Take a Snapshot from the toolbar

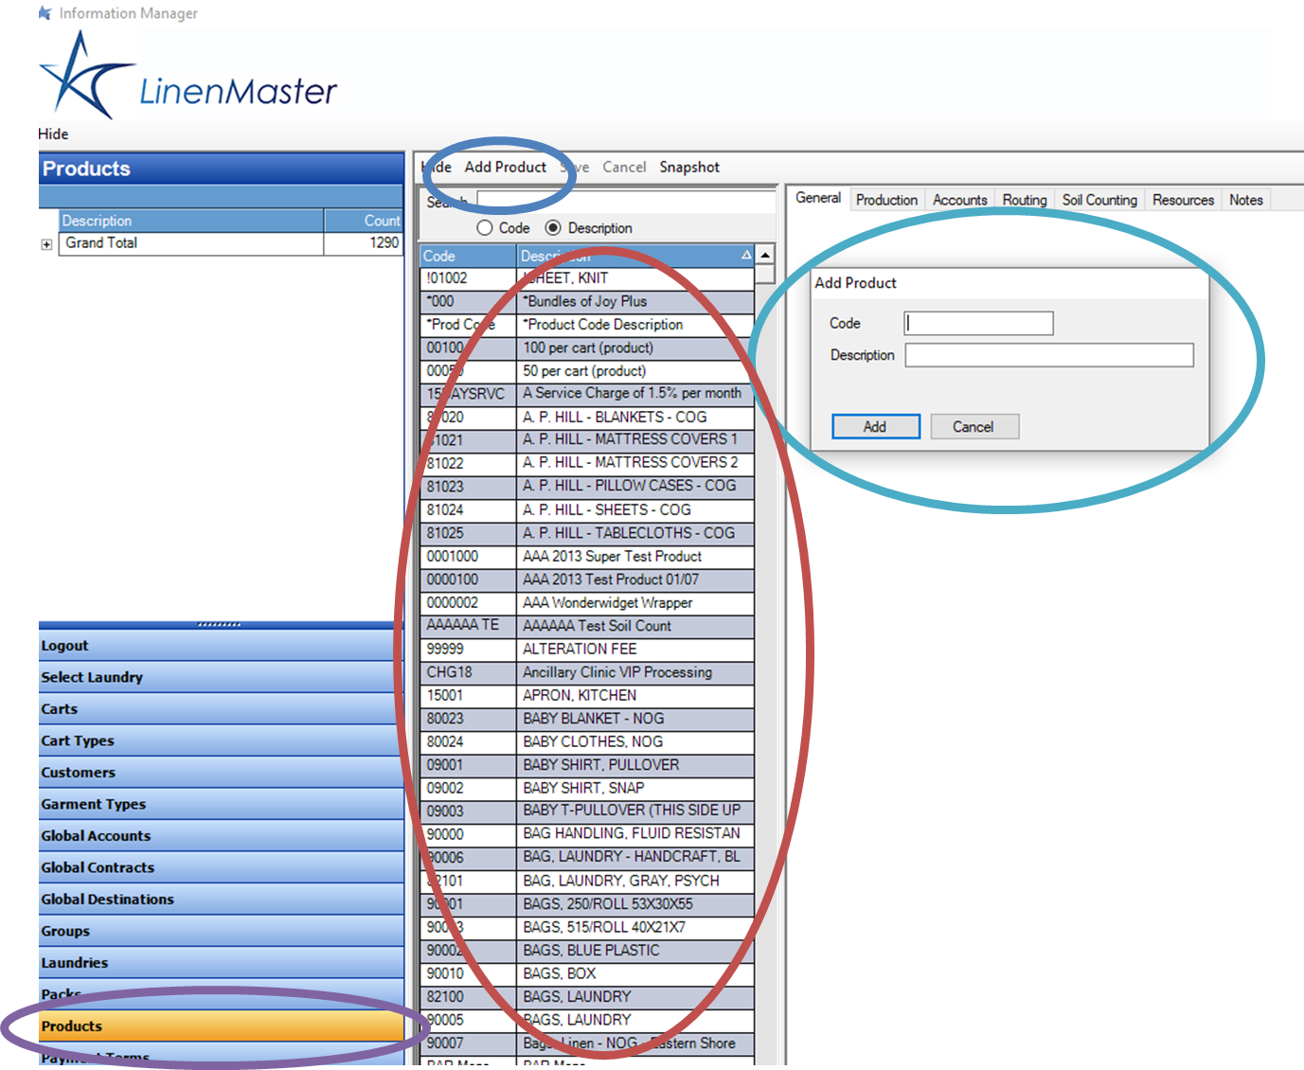pyautogui.click(x=689, y=167)
